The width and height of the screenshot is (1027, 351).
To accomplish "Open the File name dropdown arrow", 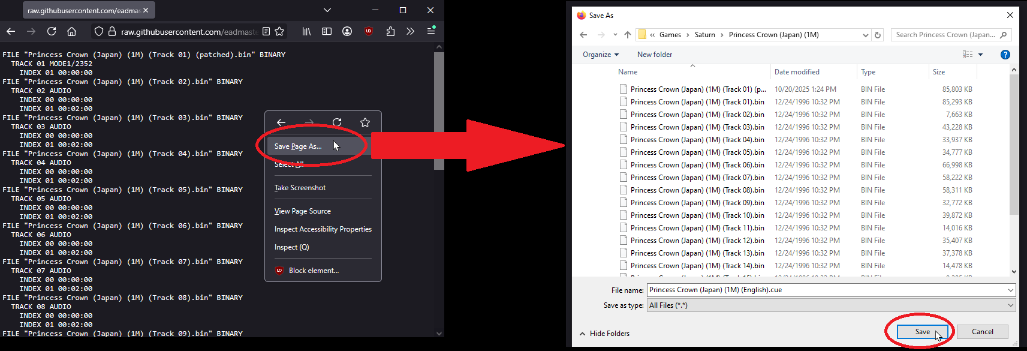I will [1011, 290].
